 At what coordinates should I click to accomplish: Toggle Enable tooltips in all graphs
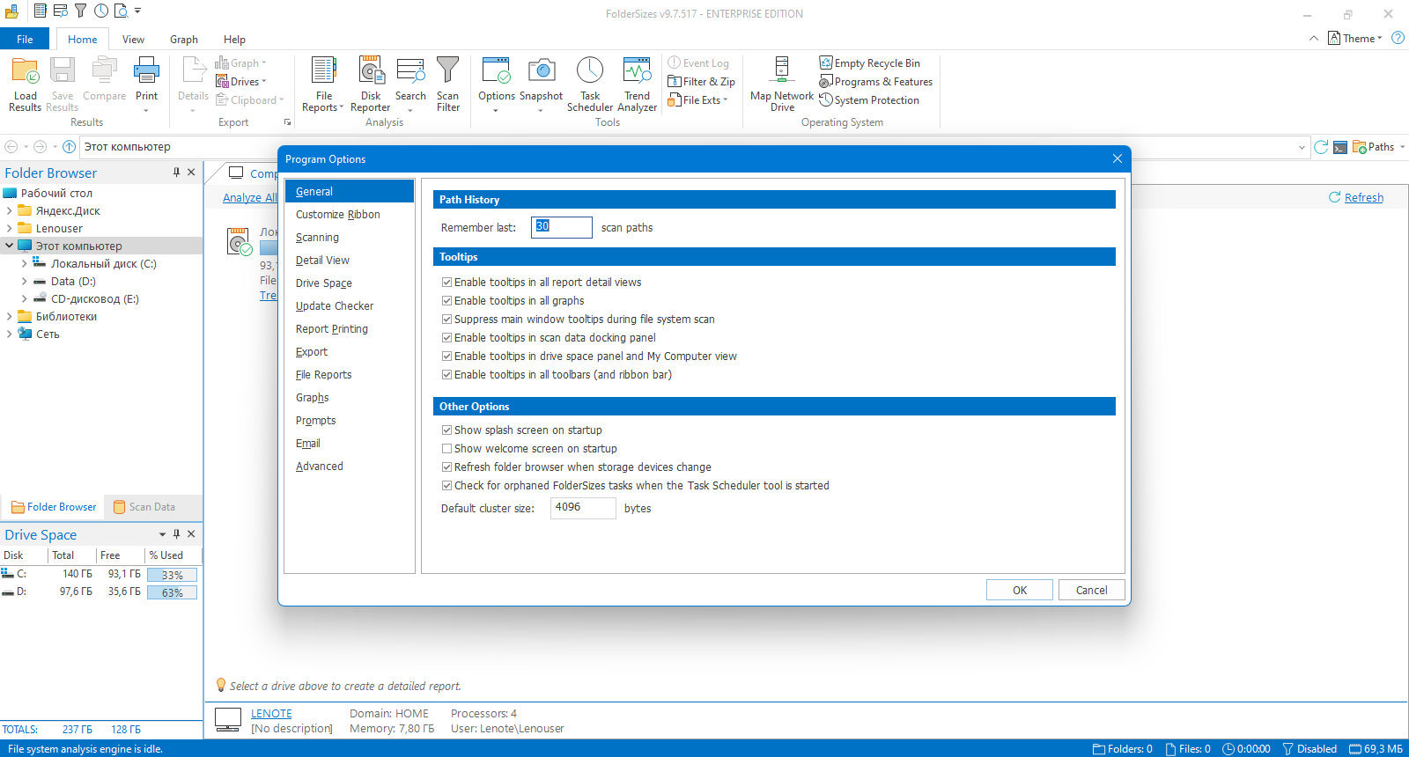coord(447,301)
